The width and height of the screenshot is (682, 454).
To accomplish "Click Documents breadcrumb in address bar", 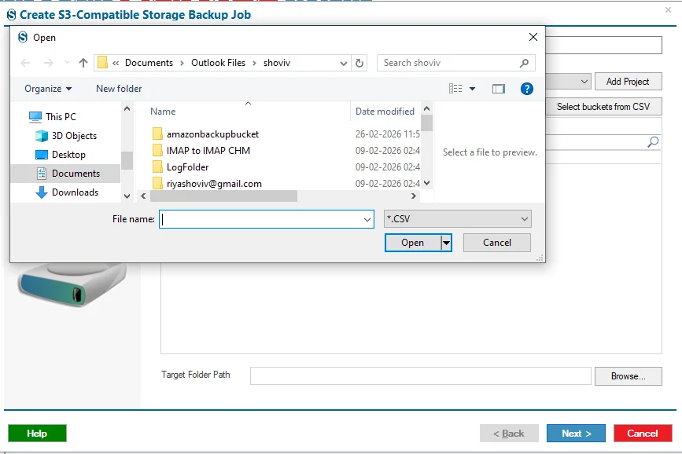I will click(149, 63).
